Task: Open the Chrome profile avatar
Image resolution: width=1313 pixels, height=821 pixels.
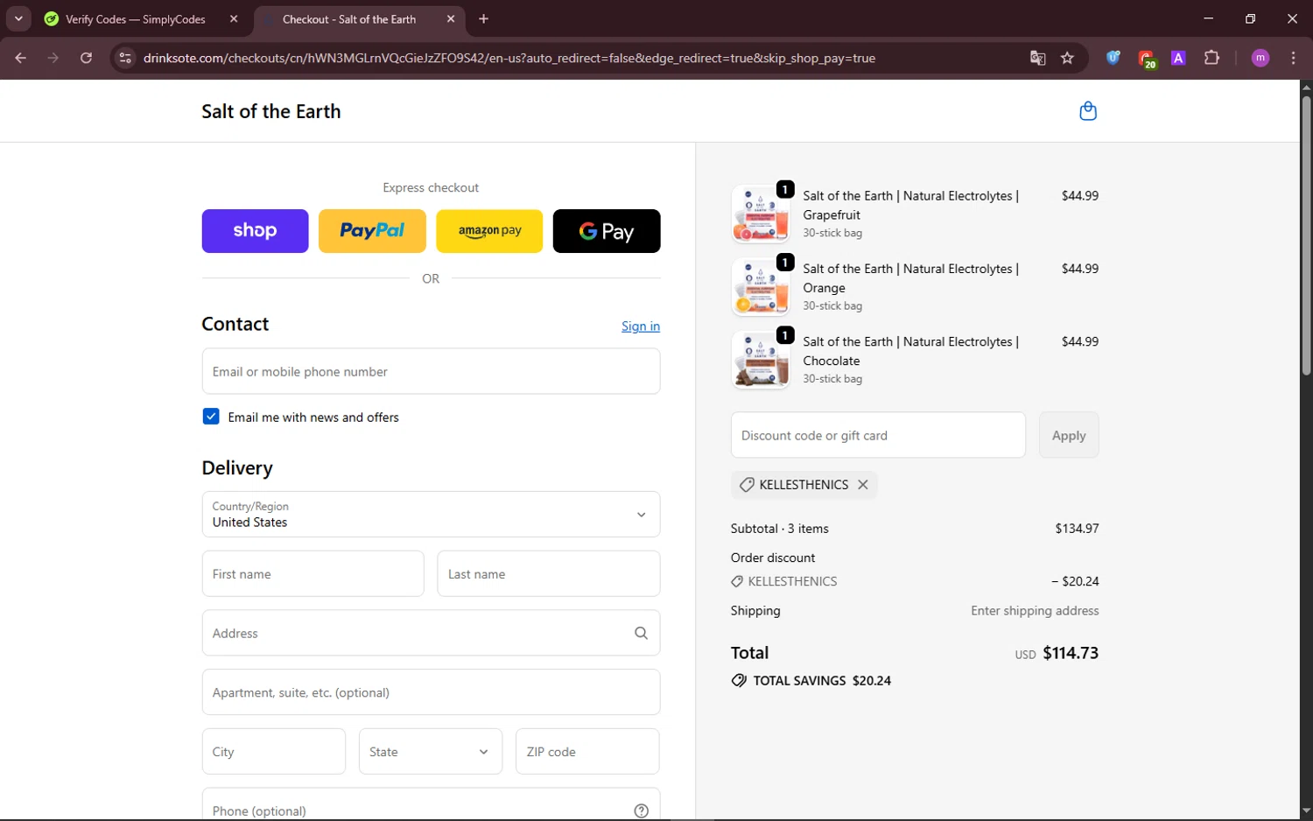Action: (x=1260, y=58)
